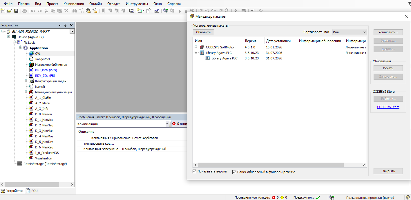
Task: Click the Обновить button
Action: click(x=203, y=32)
